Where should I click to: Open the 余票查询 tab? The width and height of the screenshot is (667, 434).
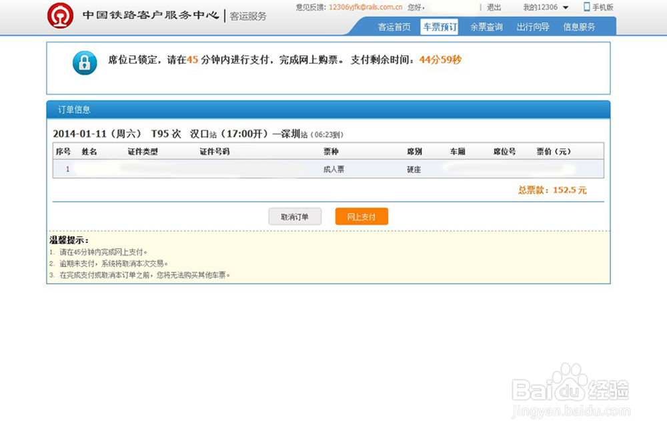tap(486, 28)
